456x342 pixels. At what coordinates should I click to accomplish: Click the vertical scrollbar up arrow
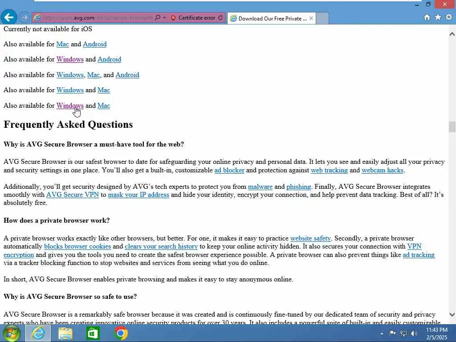tap(452, 34)
